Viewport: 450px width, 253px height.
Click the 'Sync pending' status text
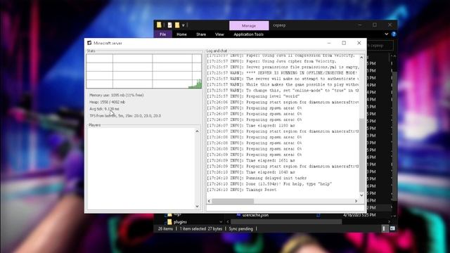[x=240, y=229]
